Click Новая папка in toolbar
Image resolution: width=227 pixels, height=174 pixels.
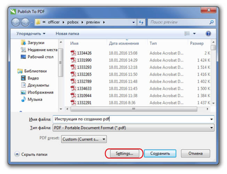(x=67, y=34)
